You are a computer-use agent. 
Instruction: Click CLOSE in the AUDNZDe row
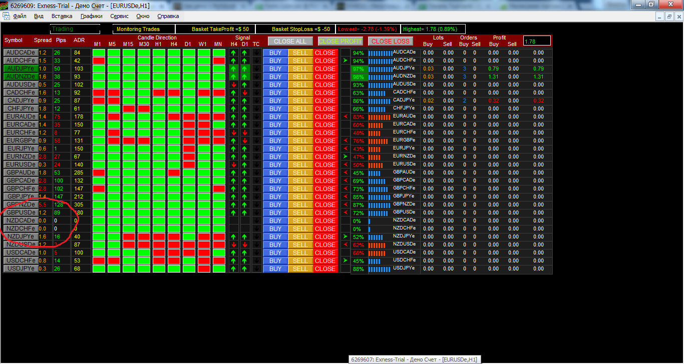pos(325,76)
